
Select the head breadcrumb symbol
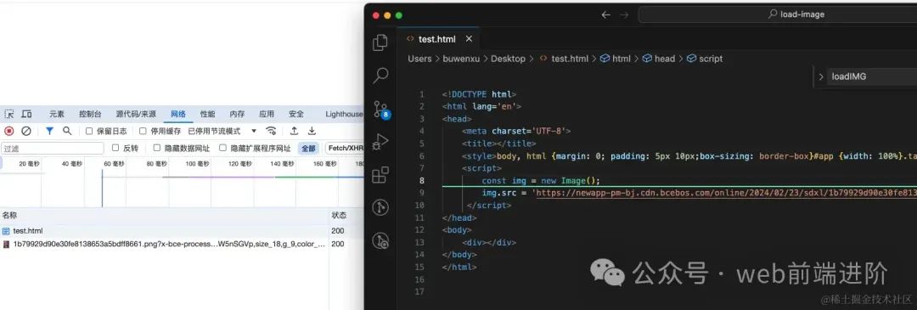point(659,59)
